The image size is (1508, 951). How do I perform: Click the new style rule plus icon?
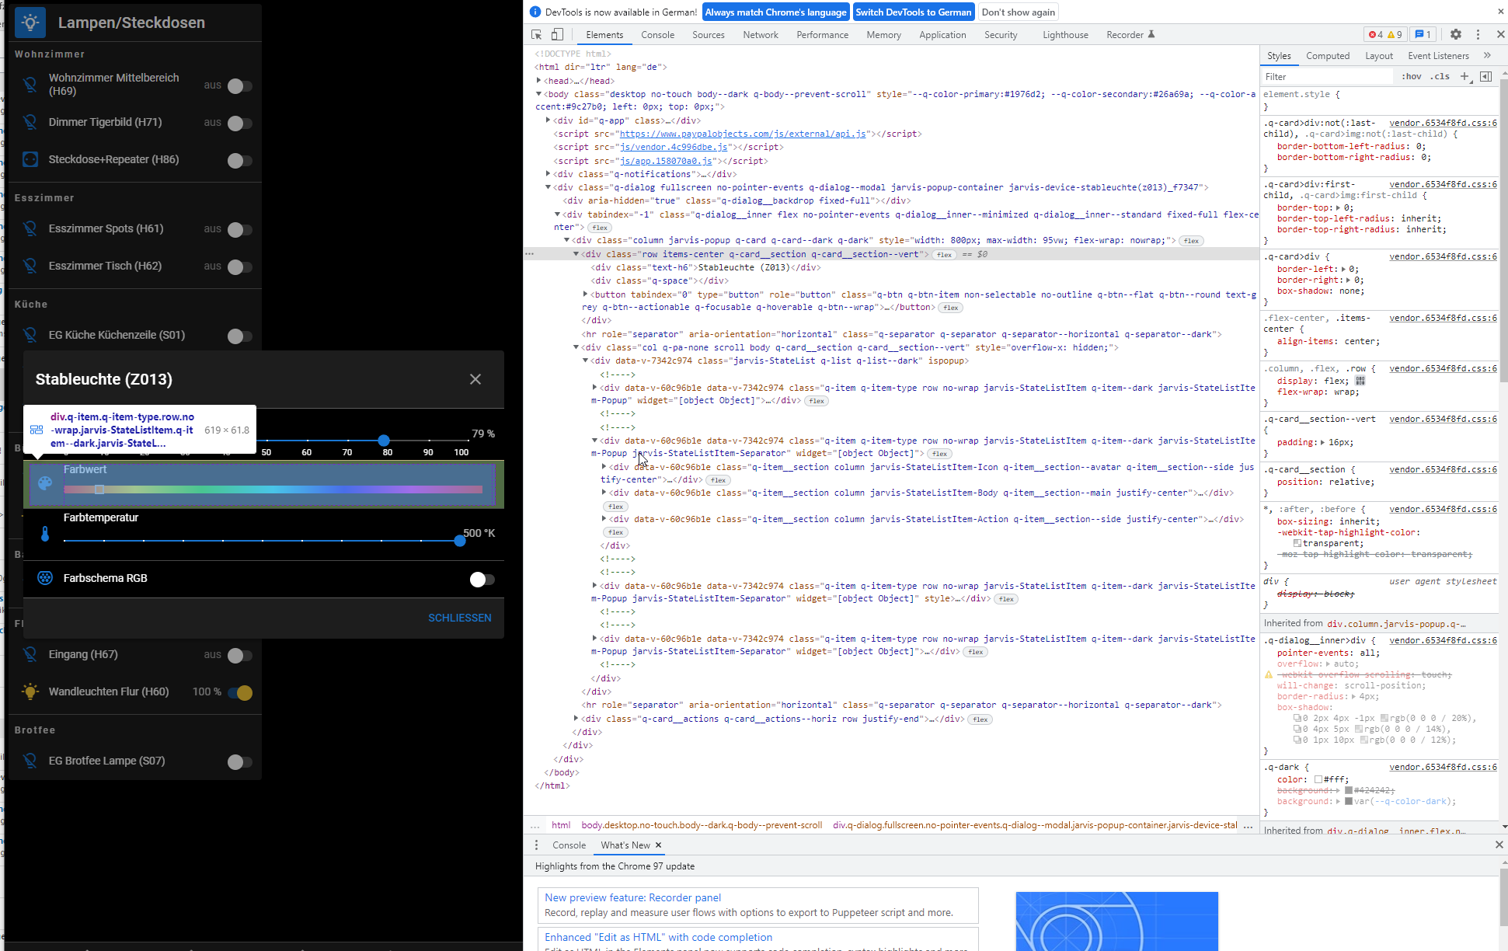[x=1464, y=76]
